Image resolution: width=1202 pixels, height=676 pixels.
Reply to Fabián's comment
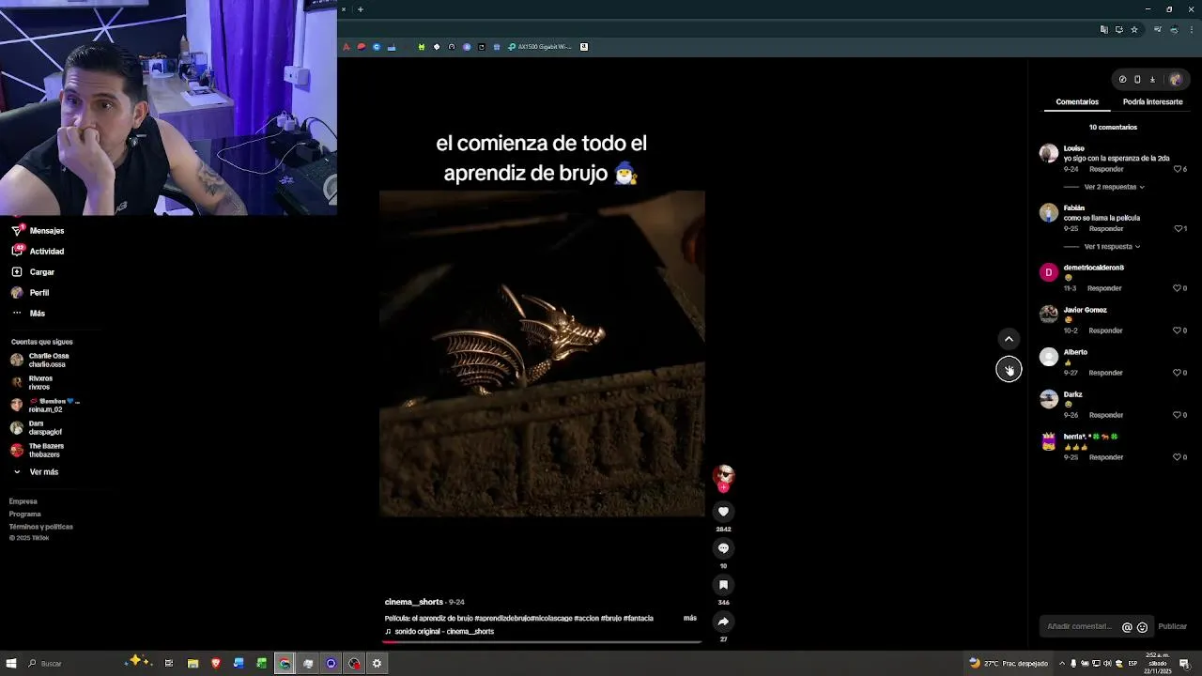pos(1105,228)
